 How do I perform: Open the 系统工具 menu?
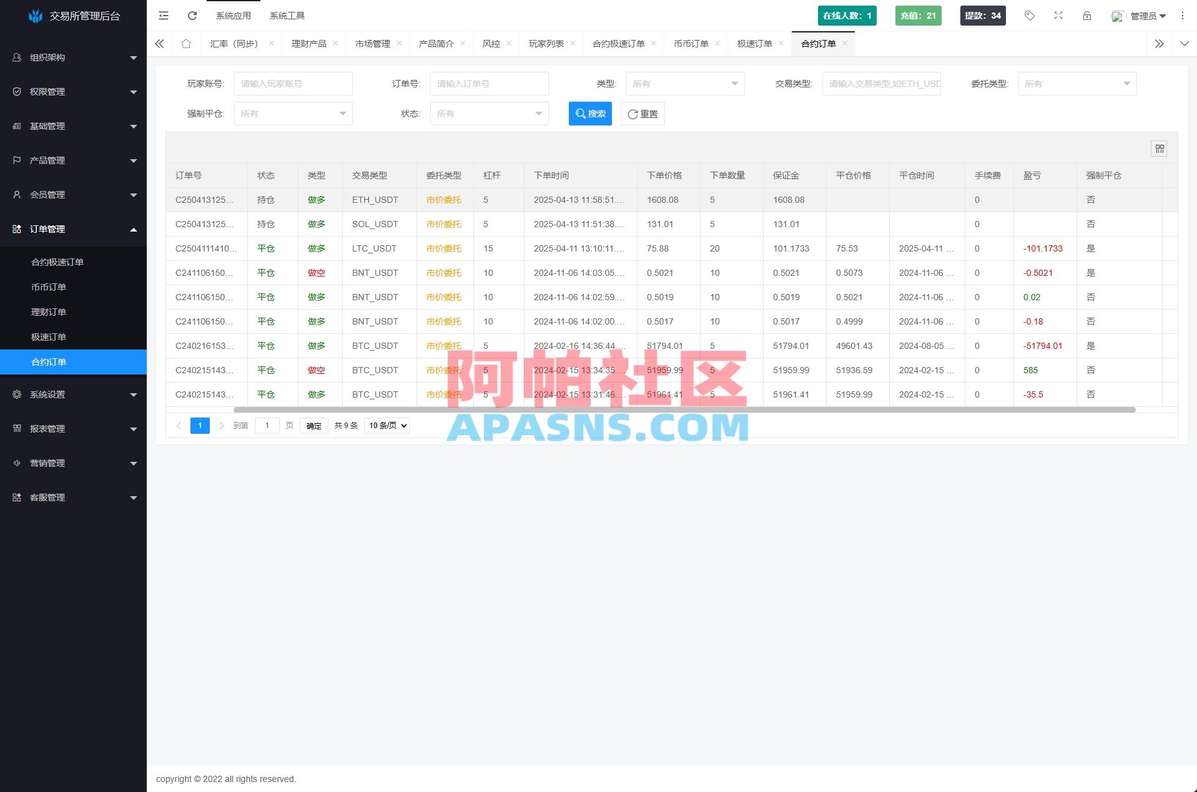click(287, 15)
